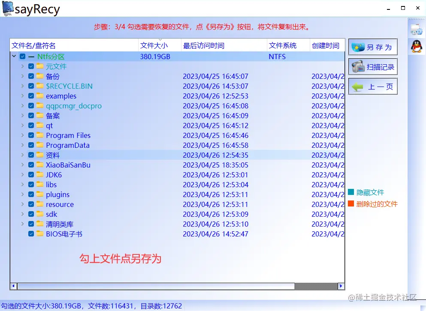This screenshot has height=311, width=426.
Task: Click the folder icon of examples
Action: [40, 96]
